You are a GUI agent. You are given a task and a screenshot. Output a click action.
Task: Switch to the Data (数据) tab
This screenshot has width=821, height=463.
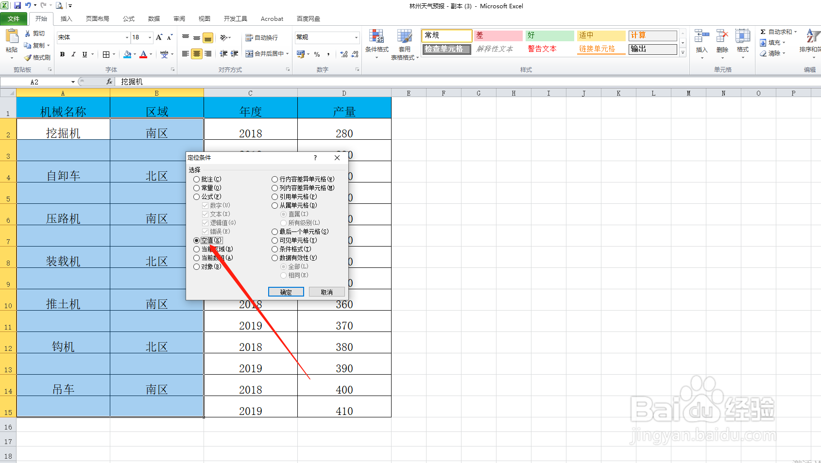coord(154,19)
